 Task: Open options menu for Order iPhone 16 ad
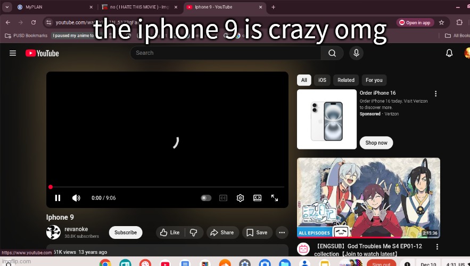[x=435, y=94]
